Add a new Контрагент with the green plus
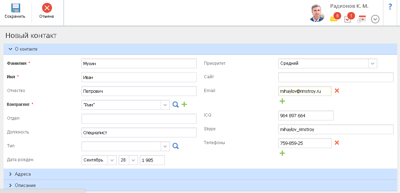 click(184, 104)
